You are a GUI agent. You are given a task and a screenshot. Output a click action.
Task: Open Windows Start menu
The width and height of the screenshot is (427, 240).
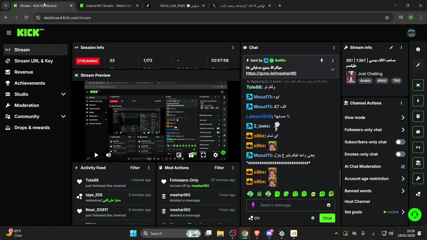tap(133, 233)
